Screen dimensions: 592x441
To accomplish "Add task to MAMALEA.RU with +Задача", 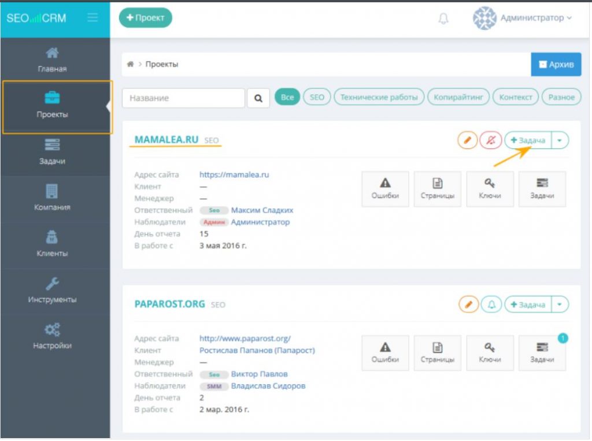I will (x=528, y=140).
